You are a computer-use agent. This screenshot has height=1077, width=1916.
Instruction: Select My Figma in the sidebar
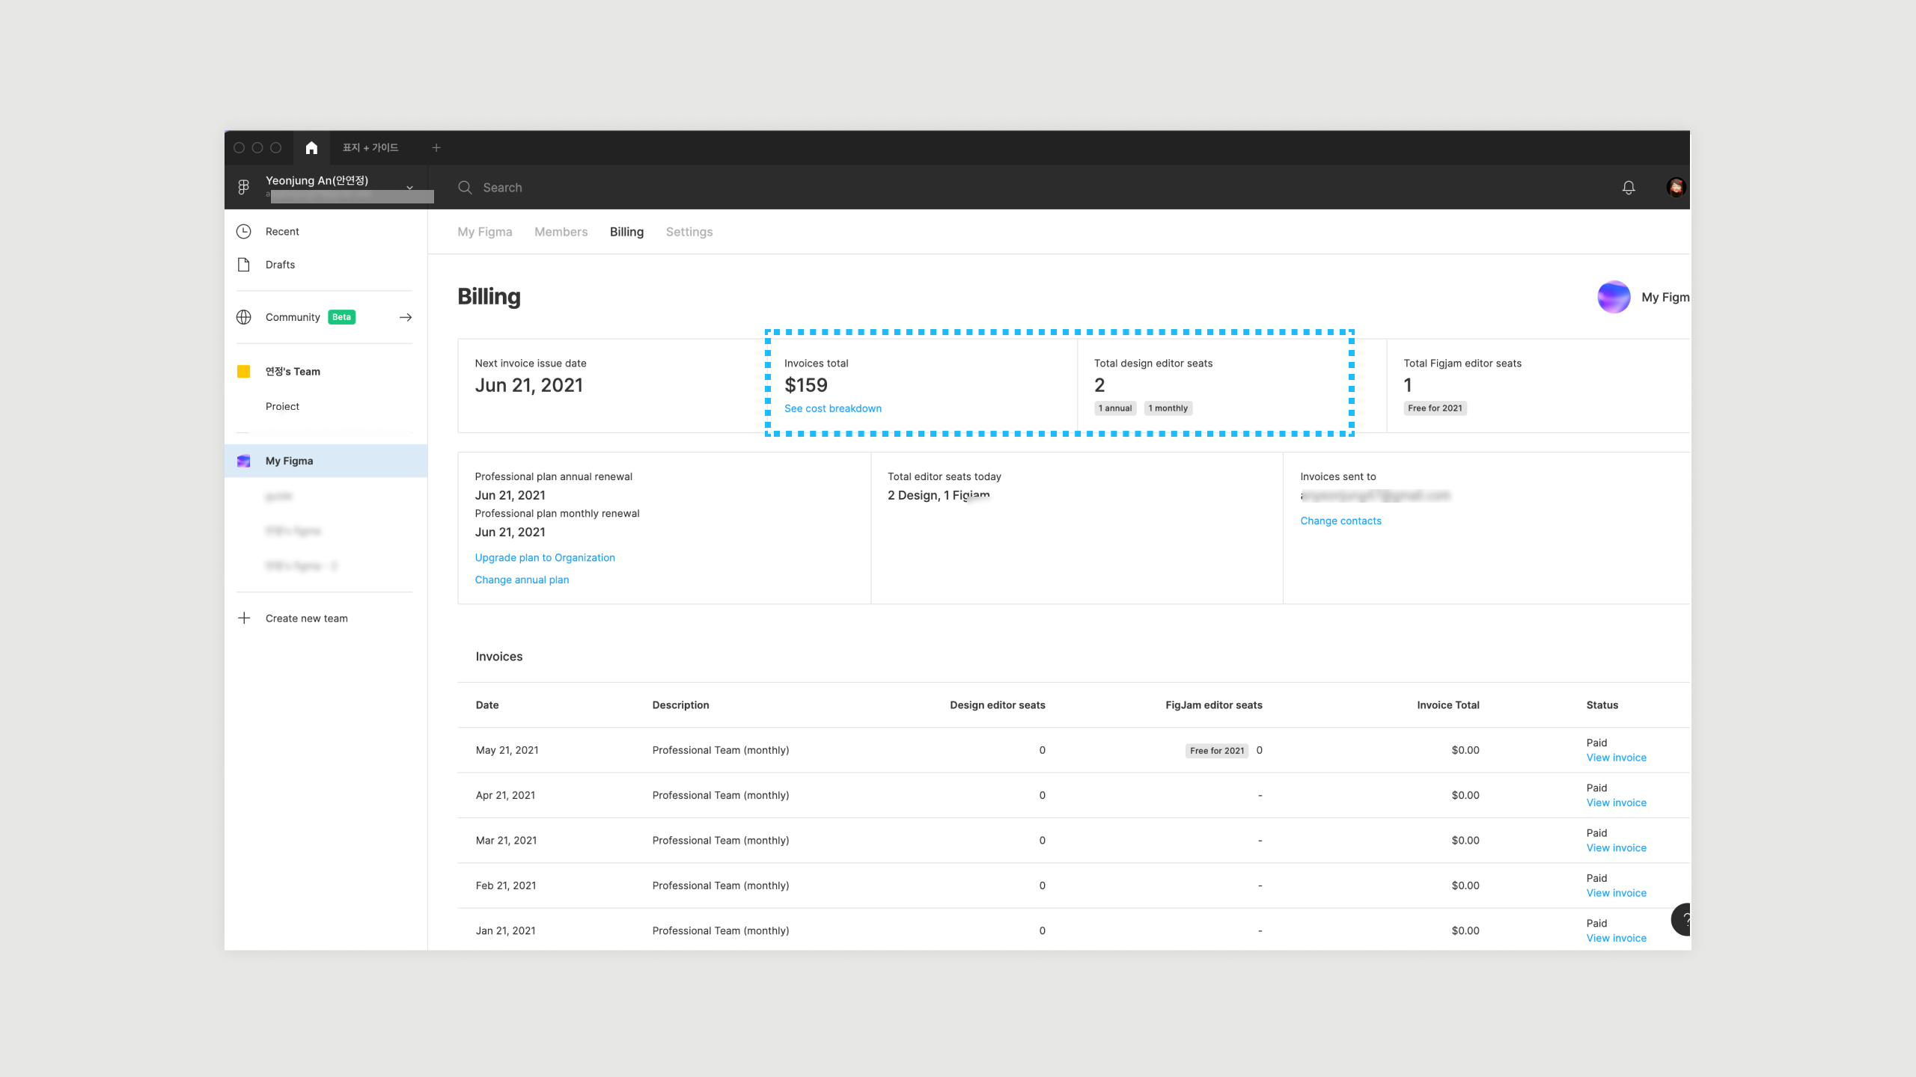326,461
